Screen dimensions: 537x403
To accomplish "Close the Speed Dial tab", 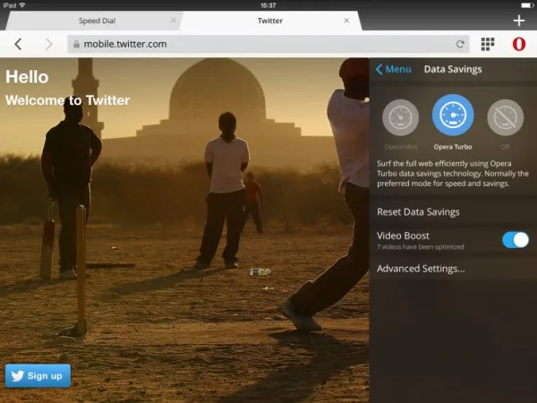I will [x=173, y=21].
